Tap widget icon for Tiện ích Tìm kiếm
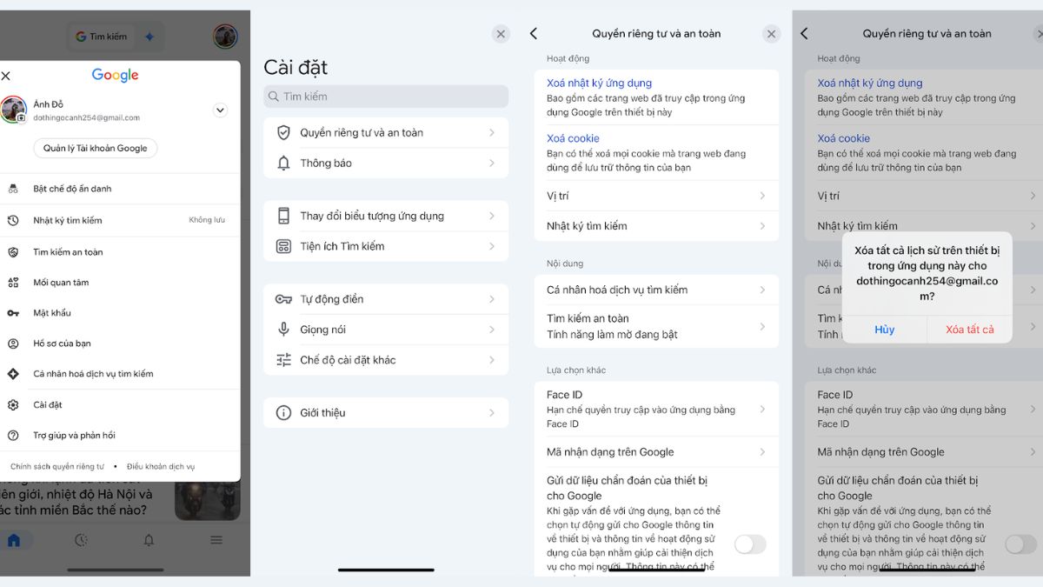 click(x=283, y=246)
